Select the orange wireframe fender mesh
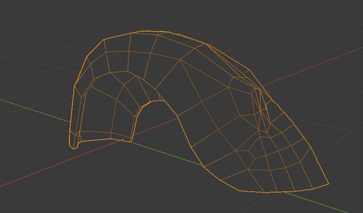The image size is (363, 213). [x=199, y=111]
